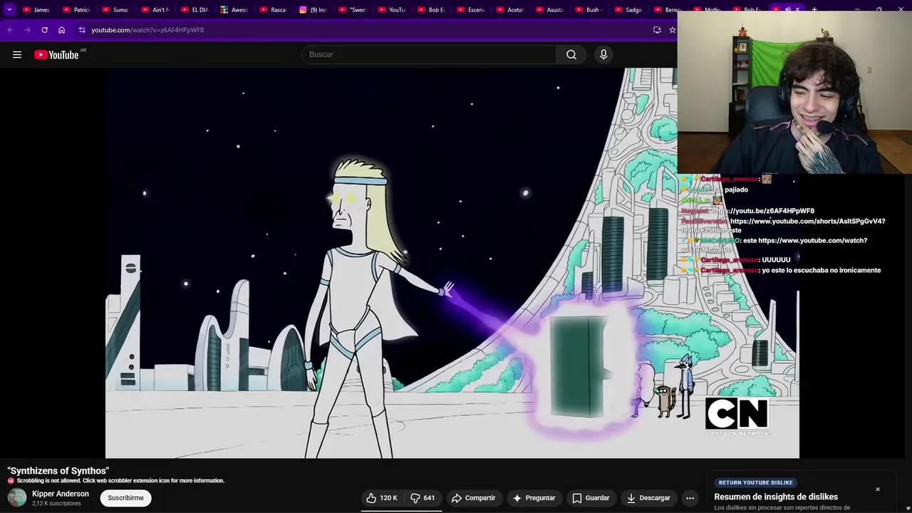Switch to the Rascal tab
This screenshot has width=912, height=513.
pos(274,9)
